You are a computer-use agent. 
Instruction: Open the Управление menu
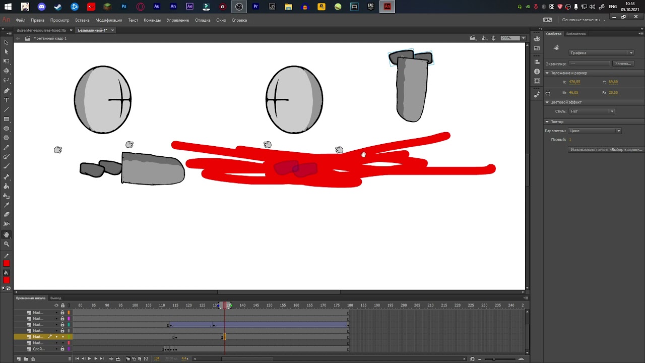[178, 20]
